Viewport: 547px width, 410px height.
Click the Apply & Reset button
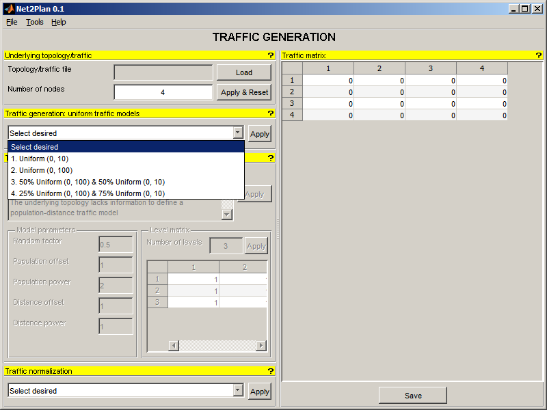(x=244, y=92)
